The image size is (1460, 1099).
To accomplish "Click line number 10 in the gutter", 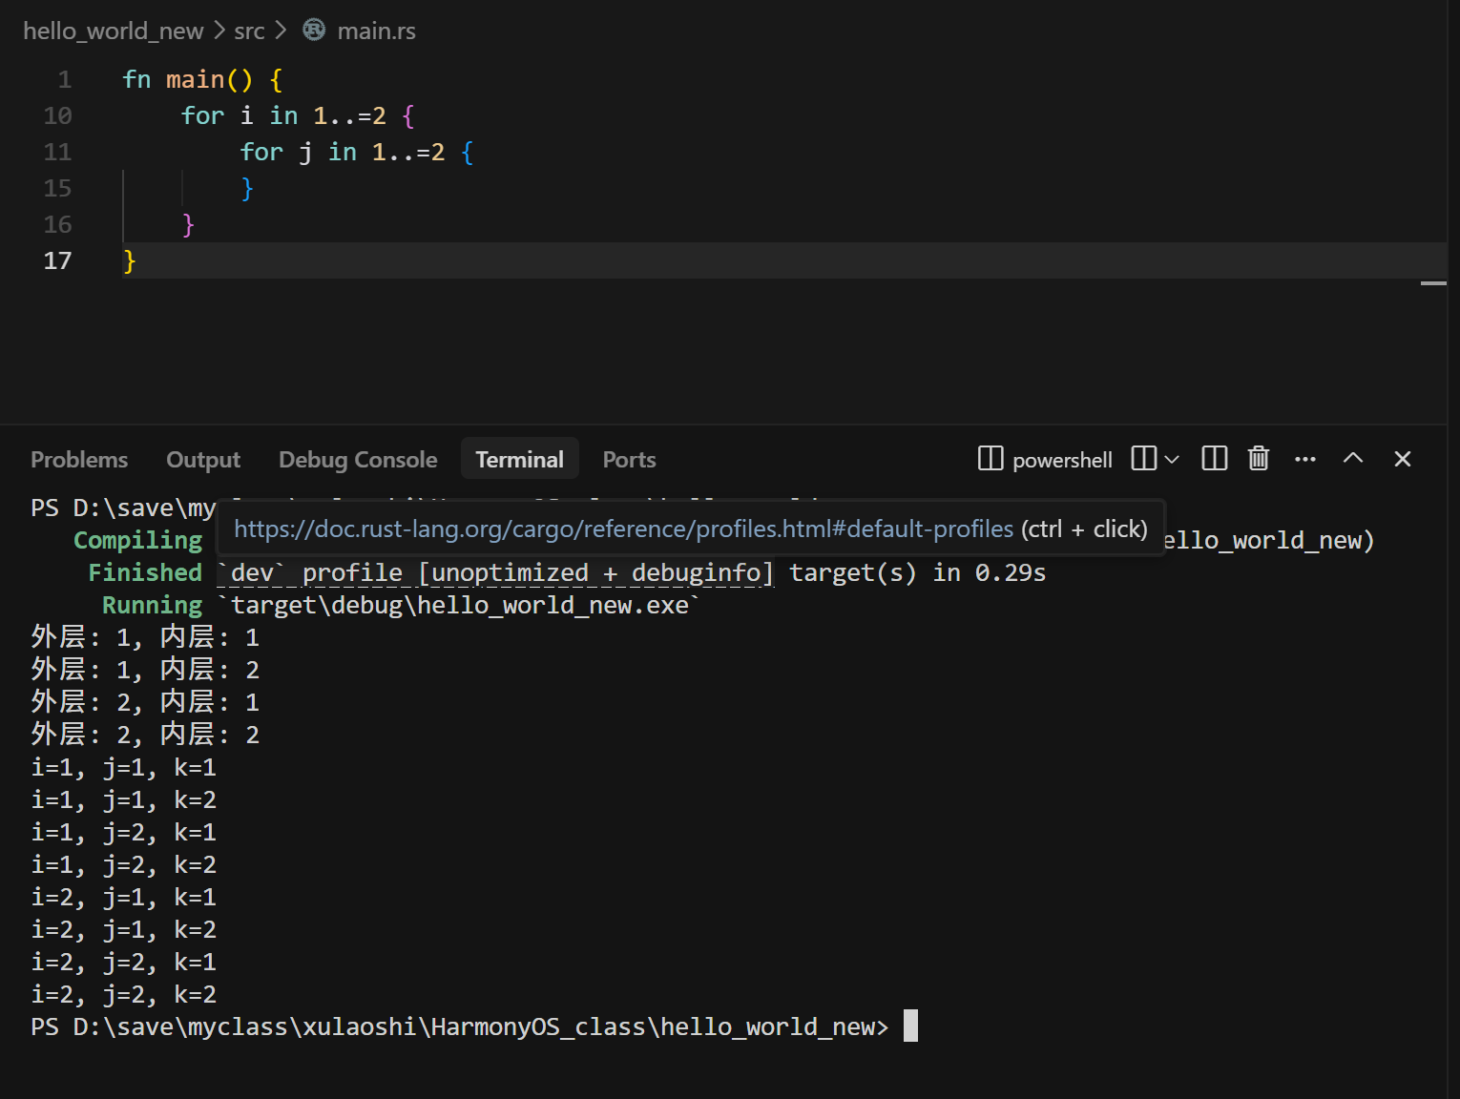I will tap(57, 115).
